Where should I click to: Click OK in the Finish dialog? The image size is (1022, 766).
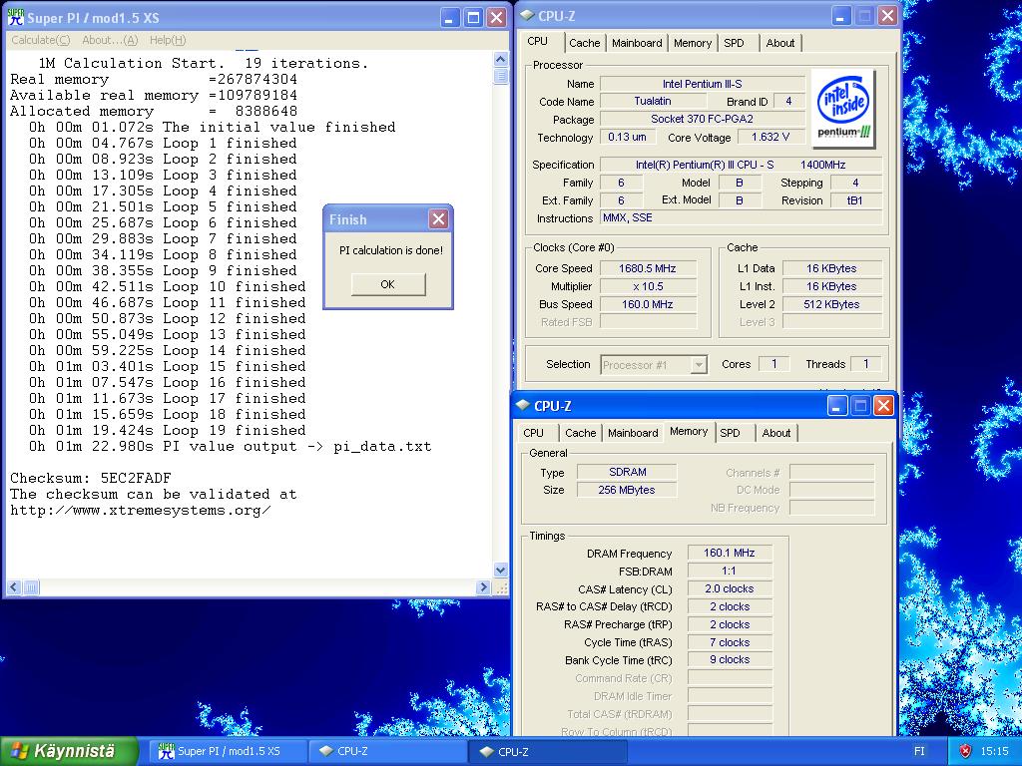388,284
